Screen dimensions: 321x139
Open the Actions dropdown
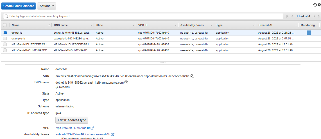46,6
